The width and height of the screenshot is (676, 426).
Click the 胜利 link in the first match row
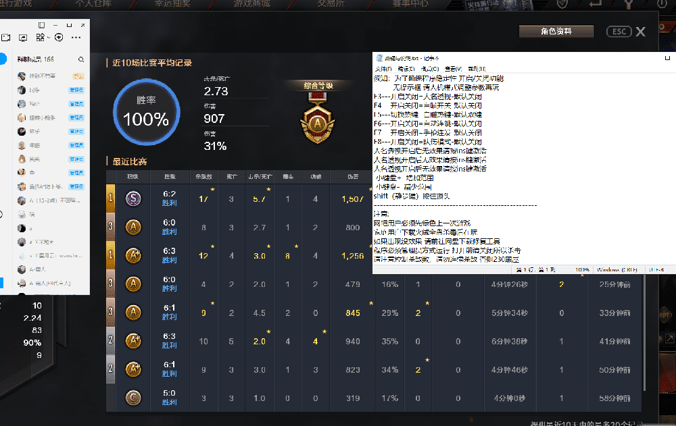[x=170, y=203]
